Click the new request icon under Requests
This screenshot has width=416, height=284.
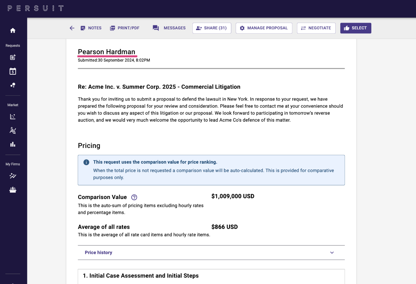pos(13,57)
